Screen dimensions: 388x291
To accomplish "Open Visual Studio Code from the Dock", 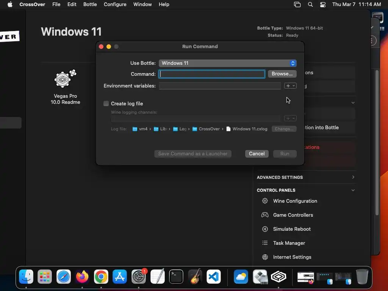I will click(x=214, y=276).
